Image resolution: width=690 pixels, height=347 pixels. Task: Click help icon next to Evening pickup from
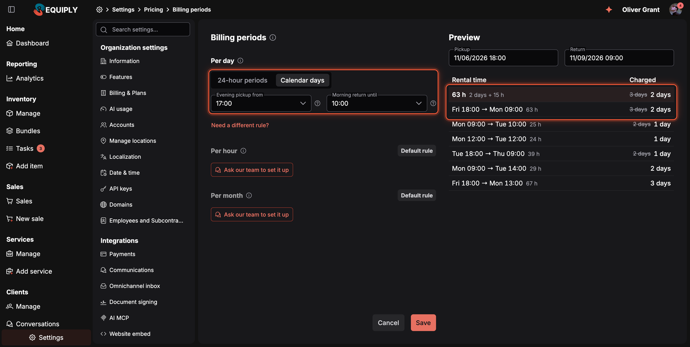[317, 103]
